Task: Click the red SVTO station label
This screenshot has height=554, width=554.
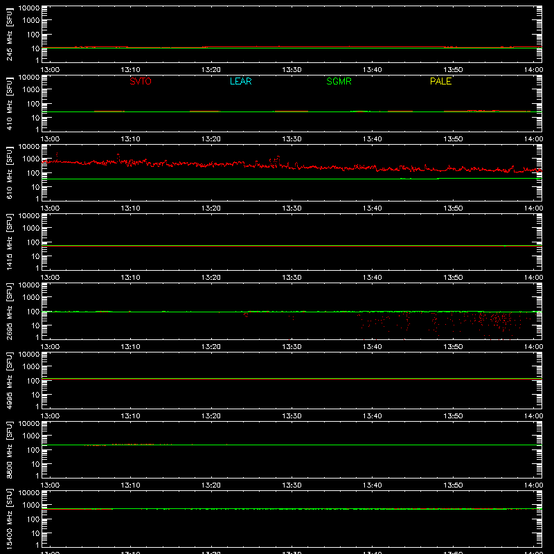Action: (x=141, y=81)
